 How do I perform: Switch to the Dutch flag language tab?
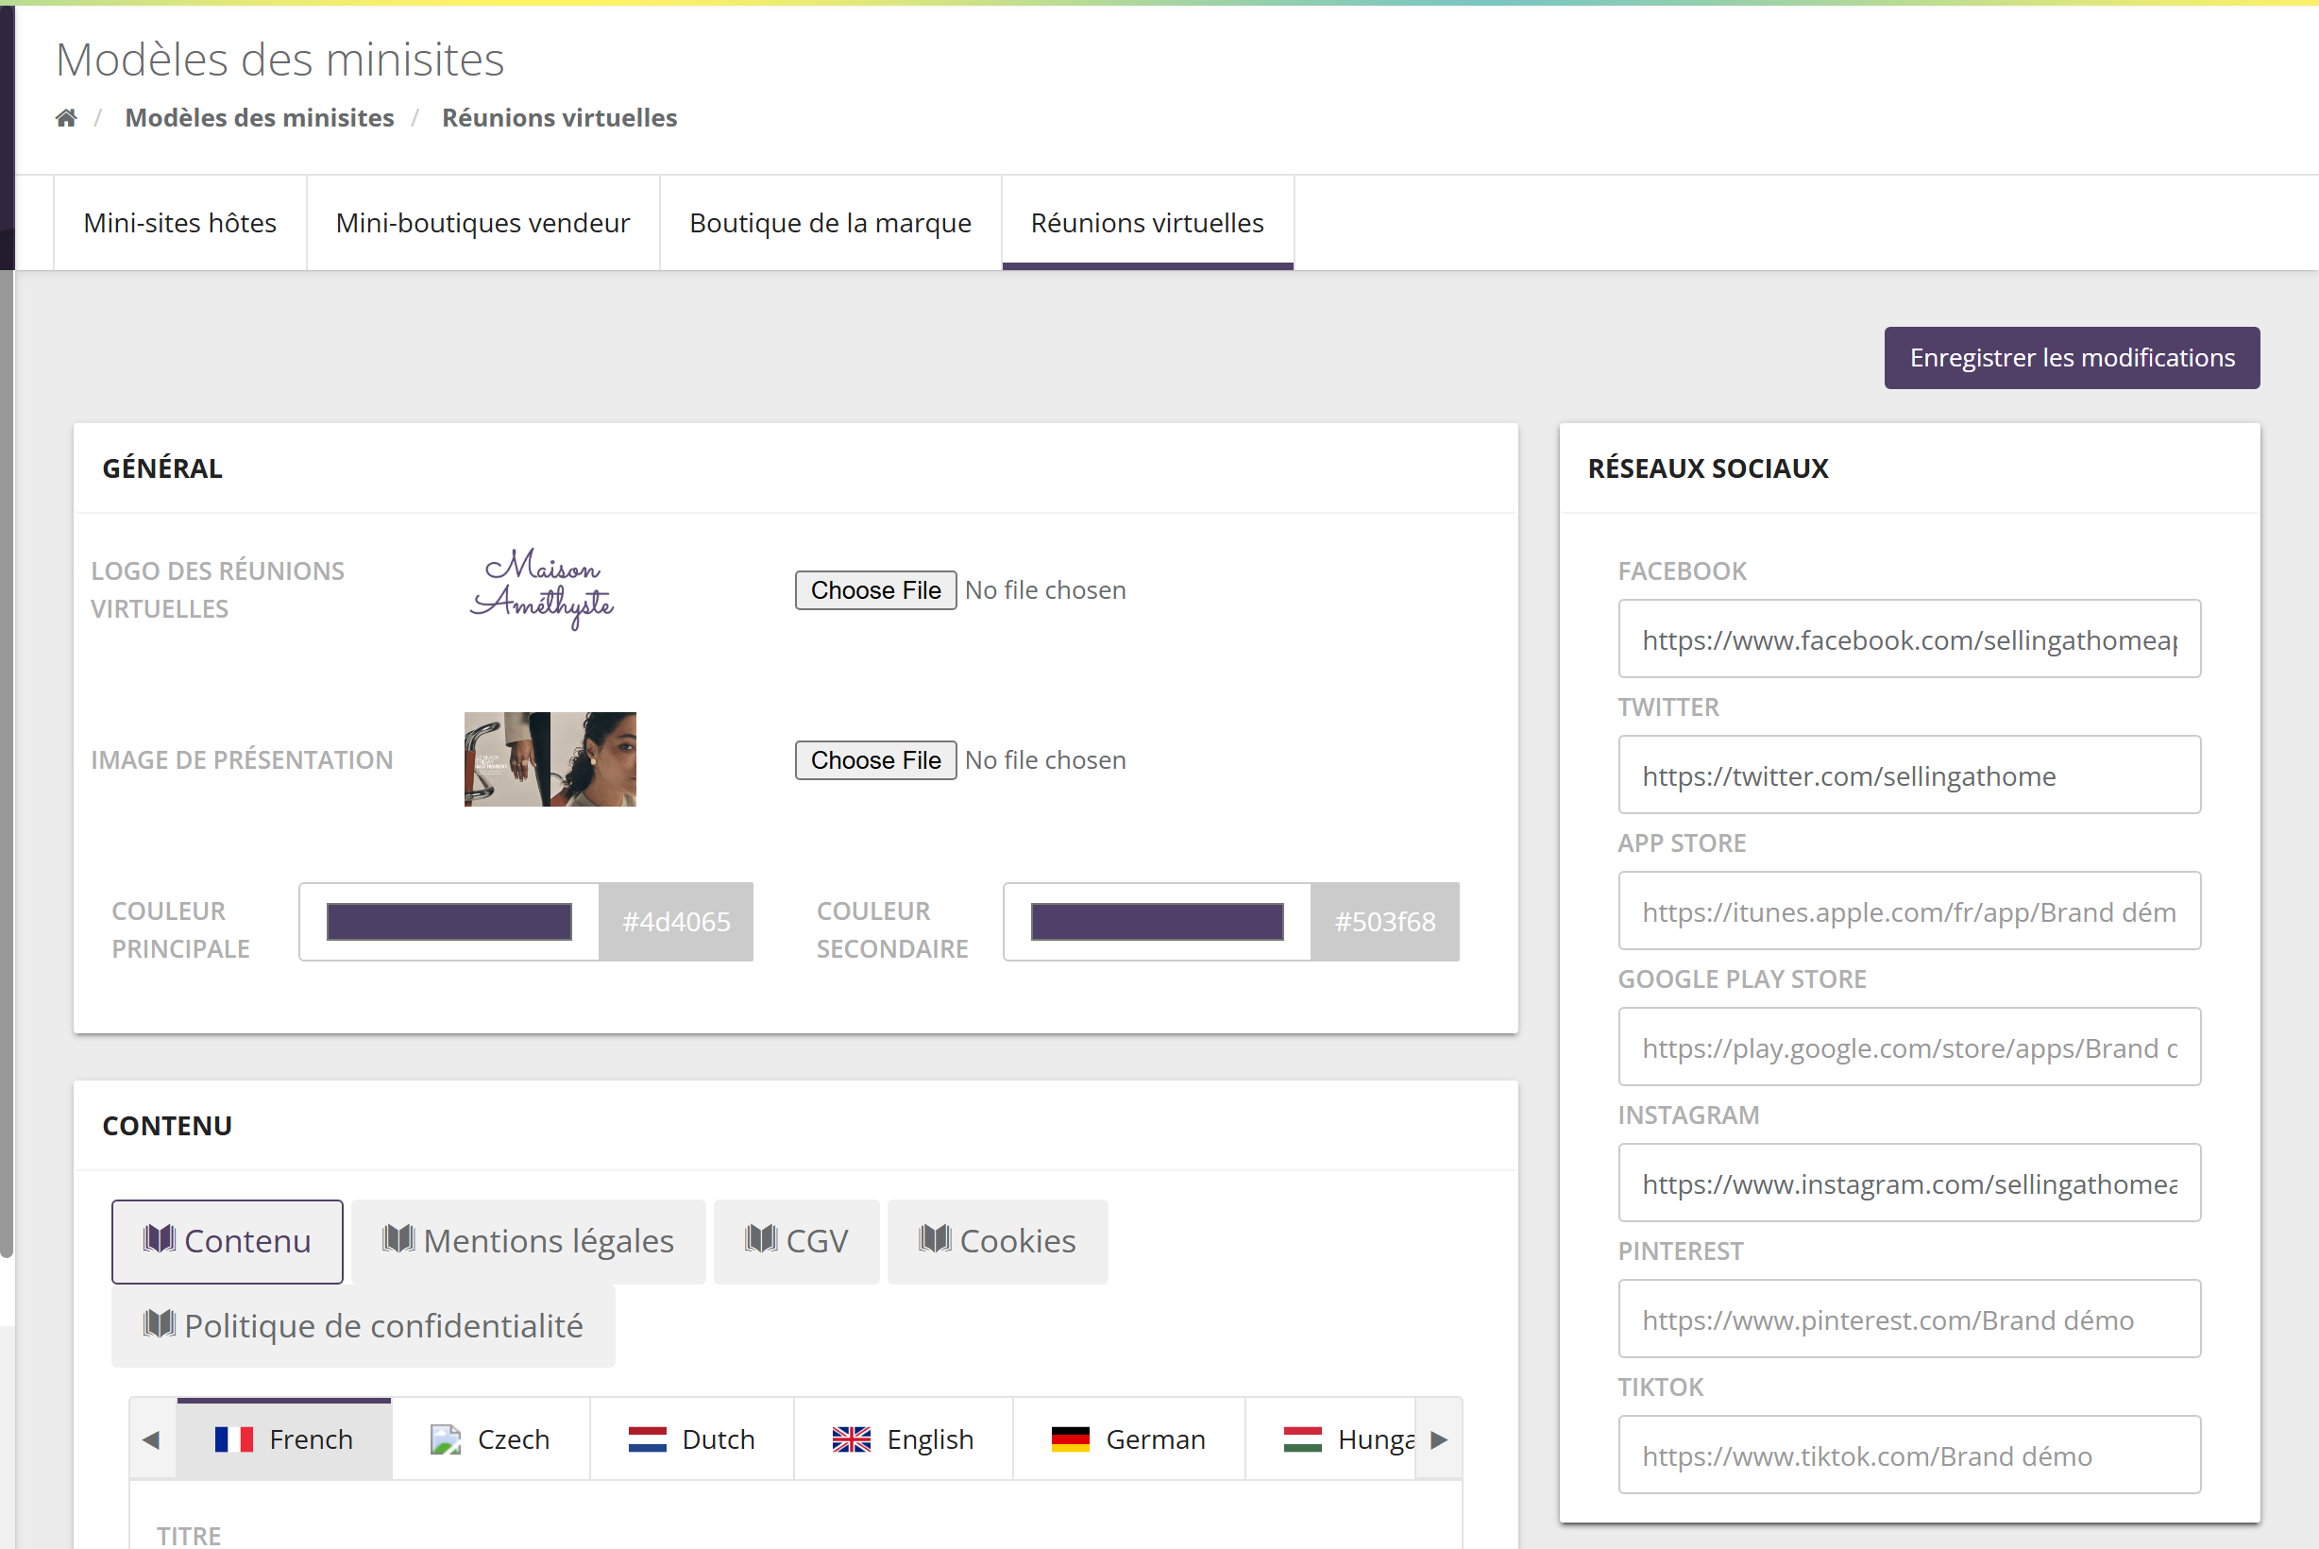[692, 1438]
